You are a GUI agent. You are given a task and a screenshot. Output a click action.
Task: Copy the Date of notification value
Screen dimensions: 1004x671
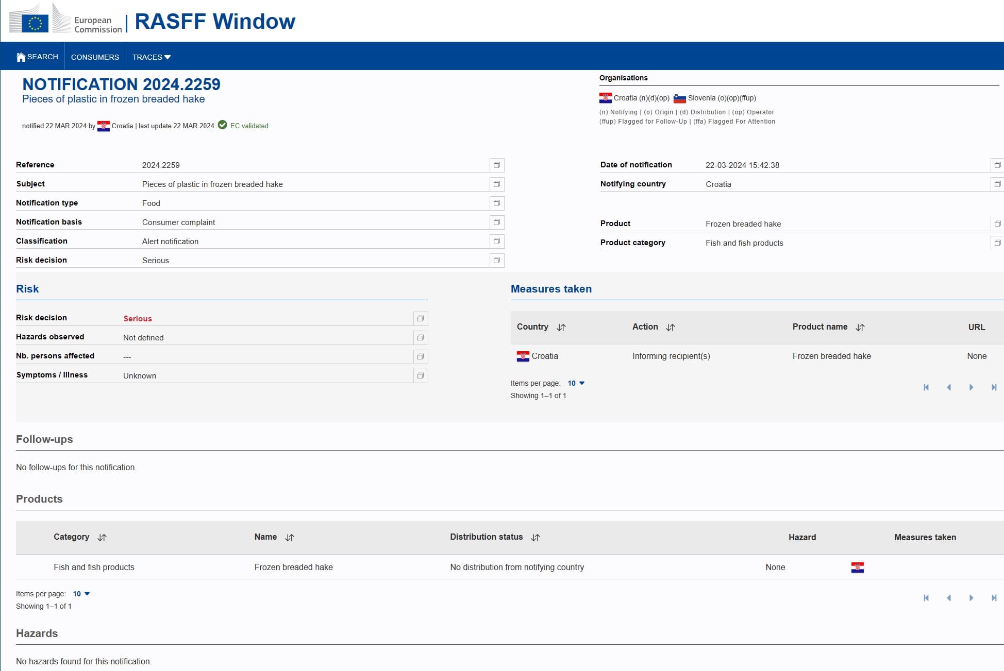click(x=997, y=165)
